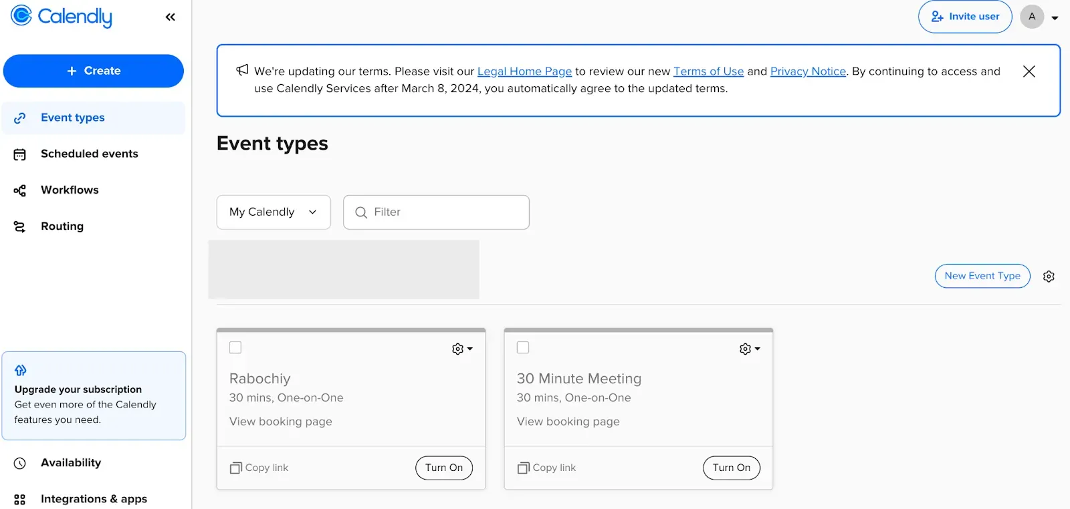Select the Rabochiy event checkbox
This screenshot has width=1070, height=509.
(x=235, y=347)
